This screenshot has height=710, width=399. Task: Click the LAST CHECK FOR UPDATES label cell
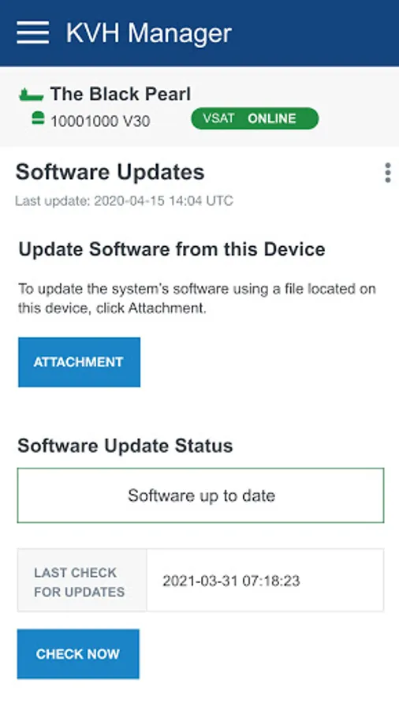pos(82,580)
